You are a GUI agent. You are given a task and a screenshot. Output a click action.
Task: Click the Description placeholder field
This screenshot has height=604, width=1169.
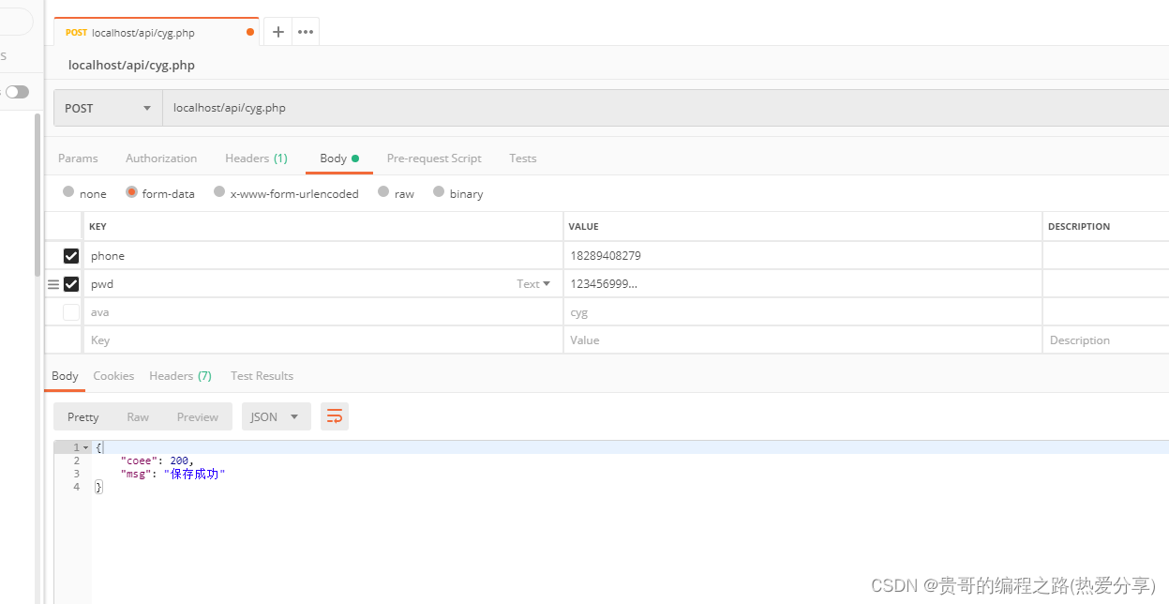click(x=1106, y=340)
